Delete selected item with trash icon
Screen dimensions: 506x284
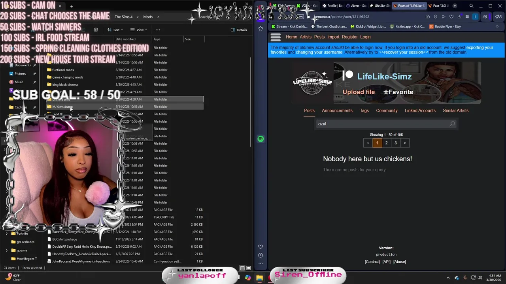pyautogui.click(x=96, y=30)
